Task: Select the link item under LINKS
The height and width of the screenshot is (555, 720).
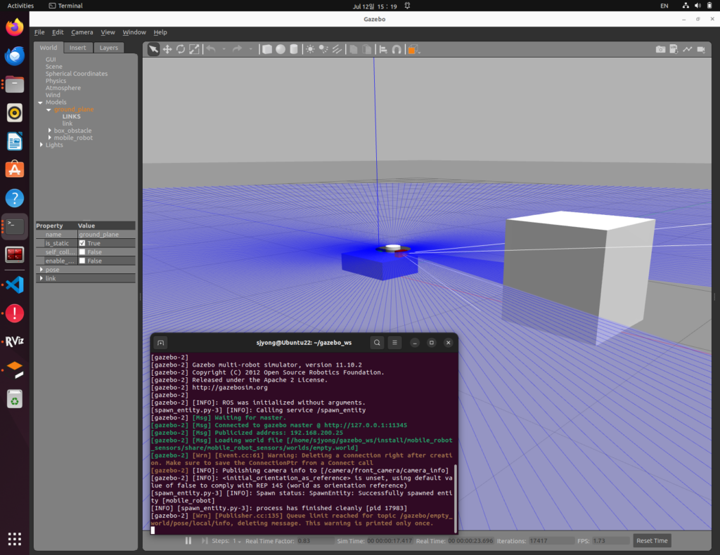Action: [67, 124]
